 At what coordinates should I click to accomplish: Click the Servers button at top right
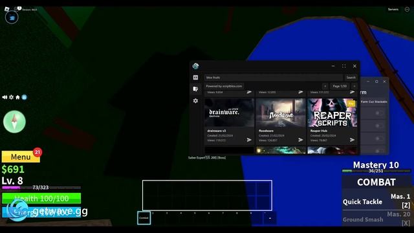(393, 9)
